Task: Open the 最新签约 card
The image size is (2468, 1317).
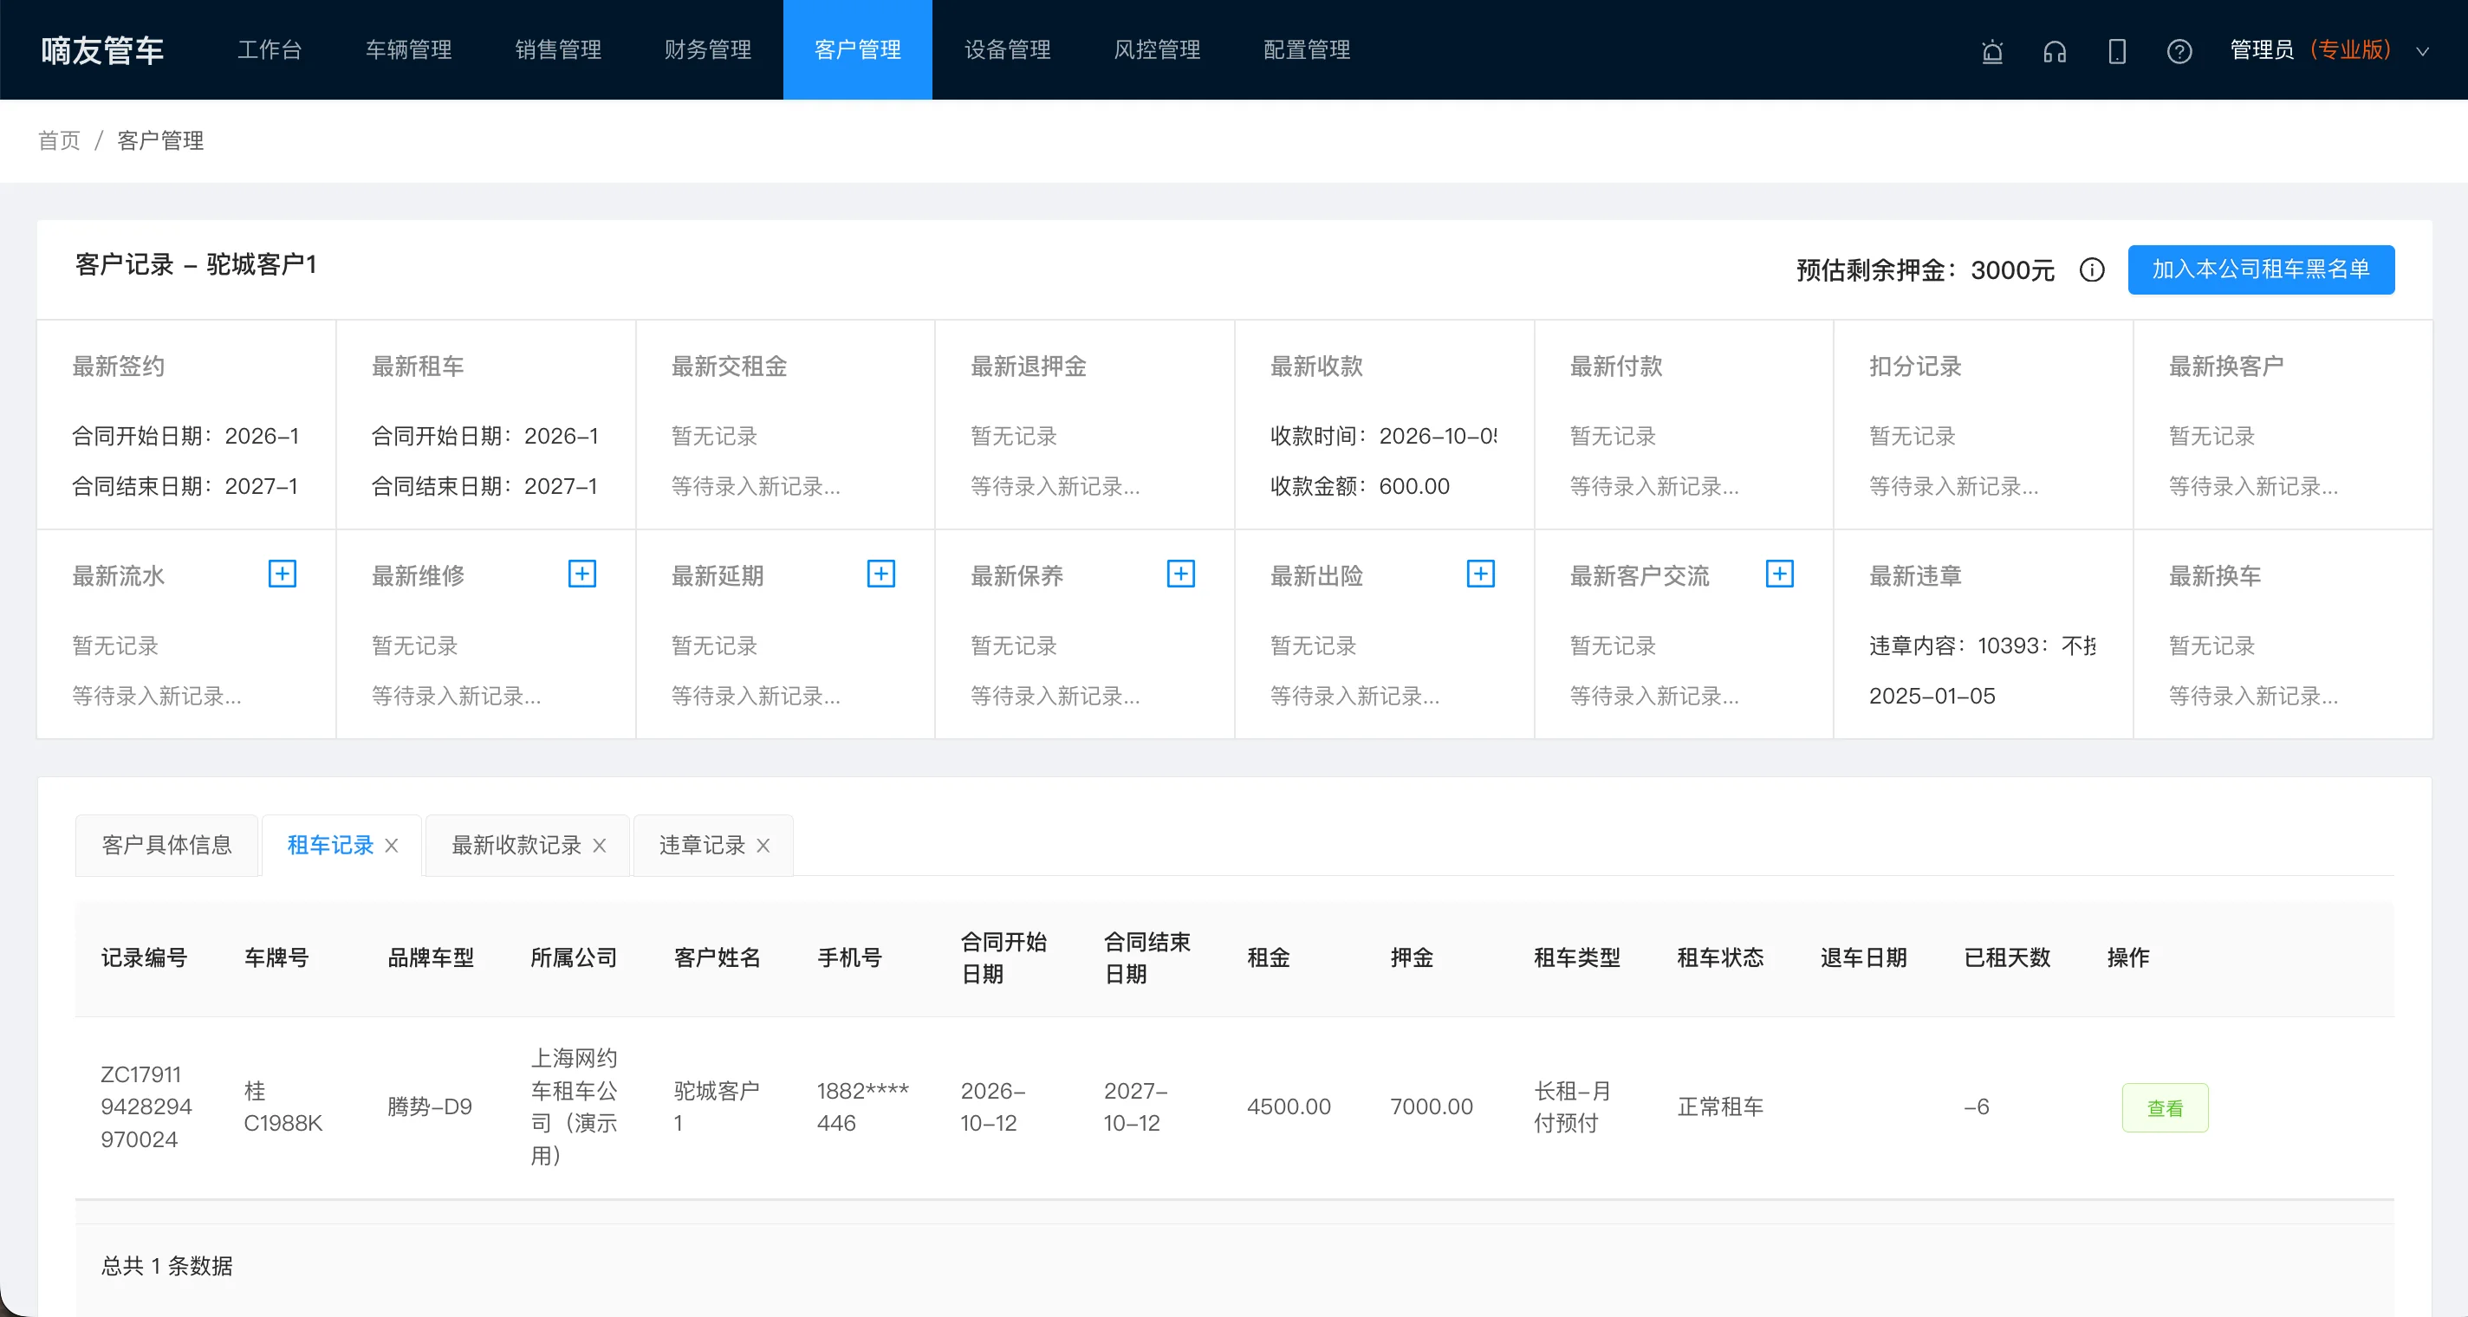Action: click(x=185, y=425)
